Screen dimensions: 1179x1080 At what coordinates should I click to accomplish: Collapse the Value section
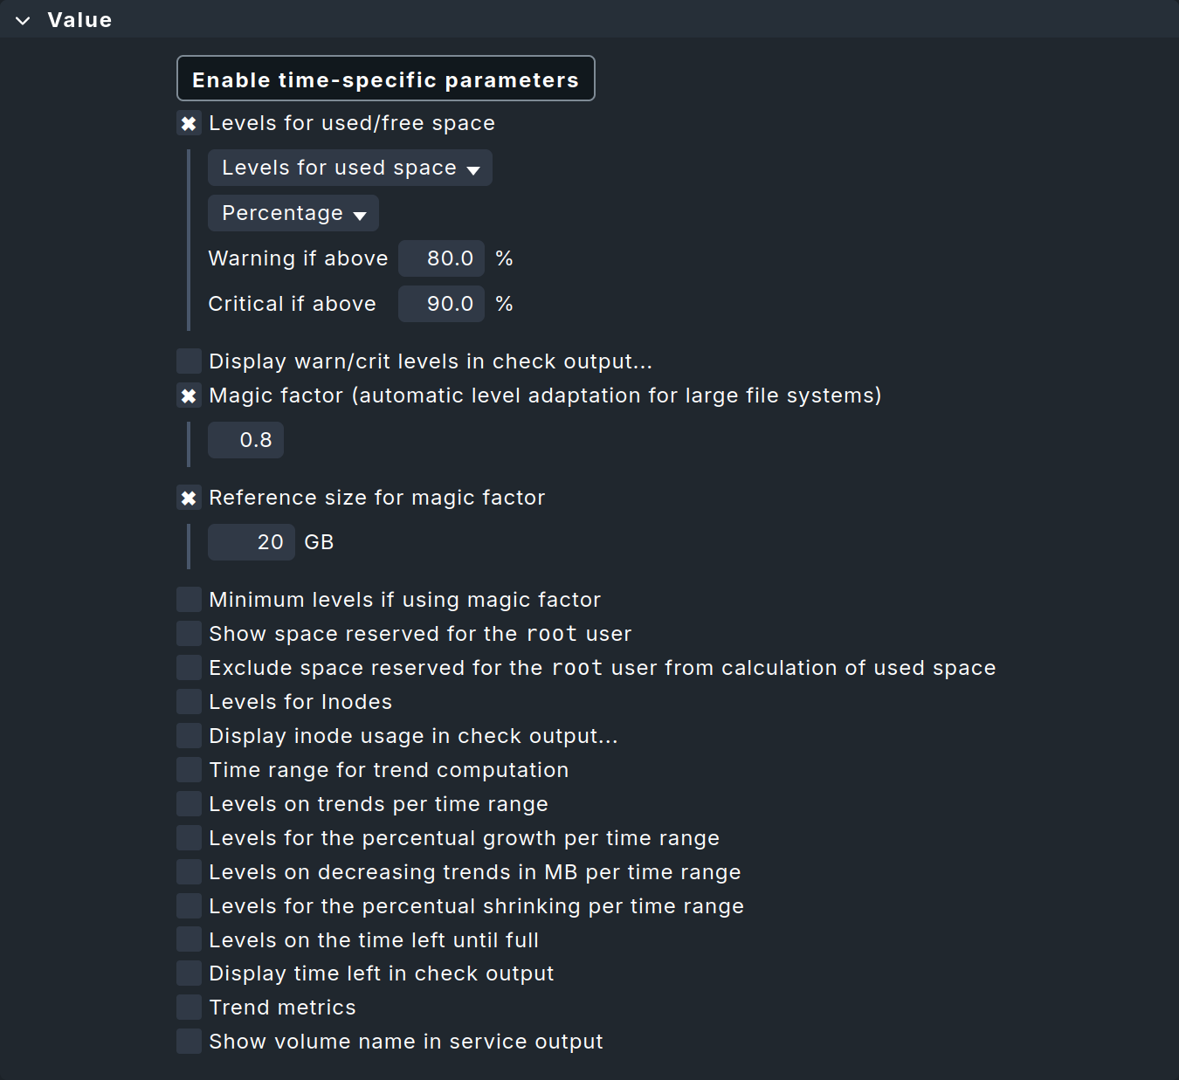coord(23,19)
